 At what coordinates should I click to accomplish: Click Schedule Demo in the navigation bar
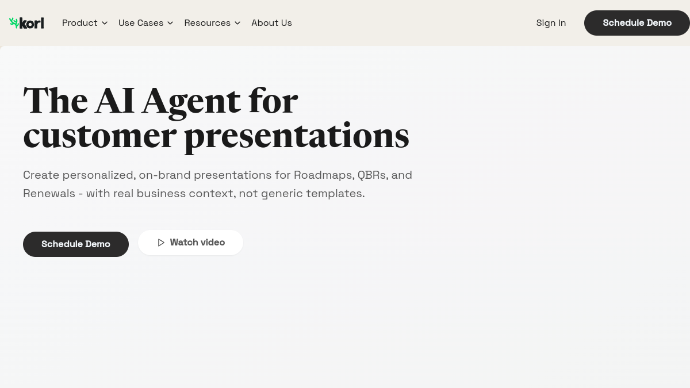(637, 23)
